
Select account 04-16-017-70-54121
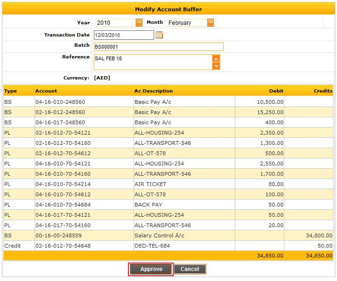point(63,215)
